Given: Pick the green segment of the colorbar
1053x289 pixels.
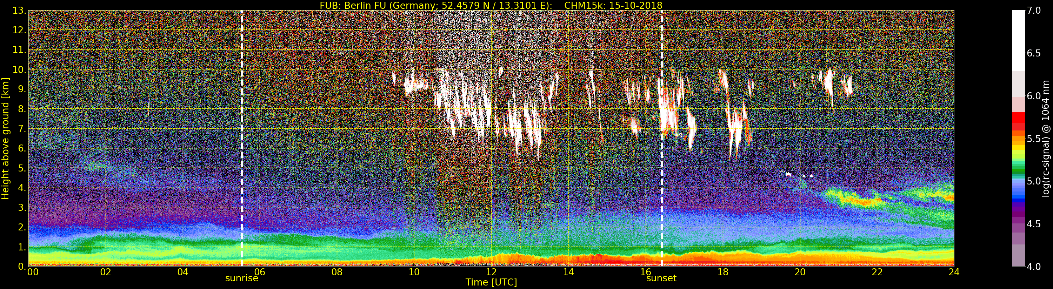Looking at the screenshot, I should [x=1018, y=170].
